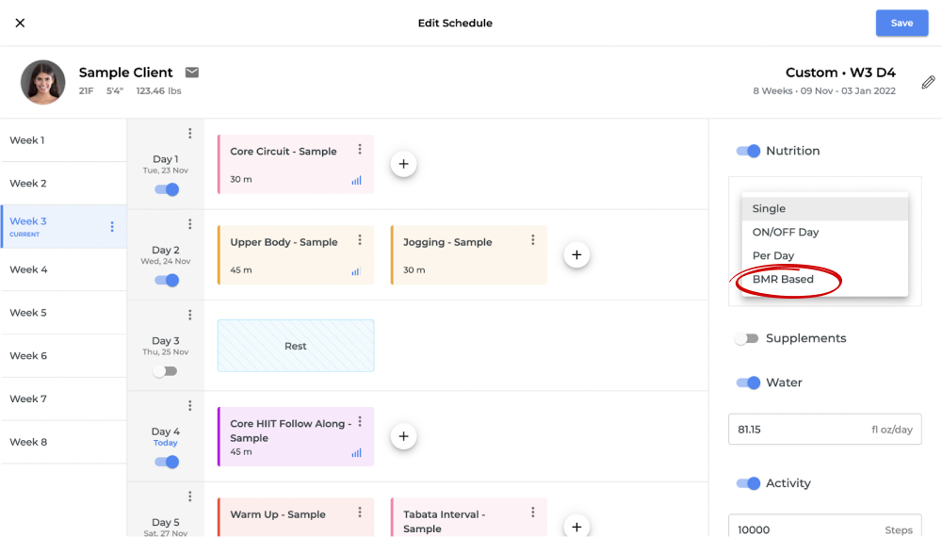Select BMR Based from nutrition dropdown
Viewport: 942px width, 537px height.
click(783, 280)
